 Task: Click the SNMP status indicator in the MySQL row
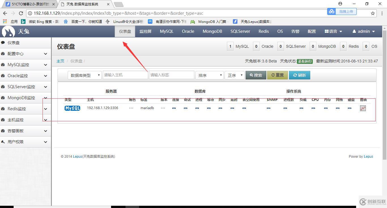coord(269,108)
